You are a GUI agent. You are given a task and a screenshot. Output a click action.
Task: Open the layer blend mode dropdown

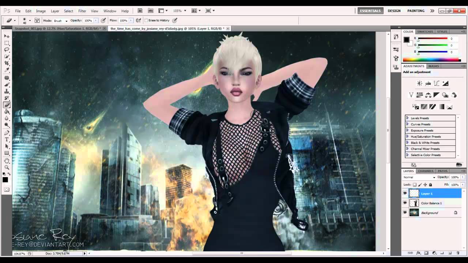[419, 177]
